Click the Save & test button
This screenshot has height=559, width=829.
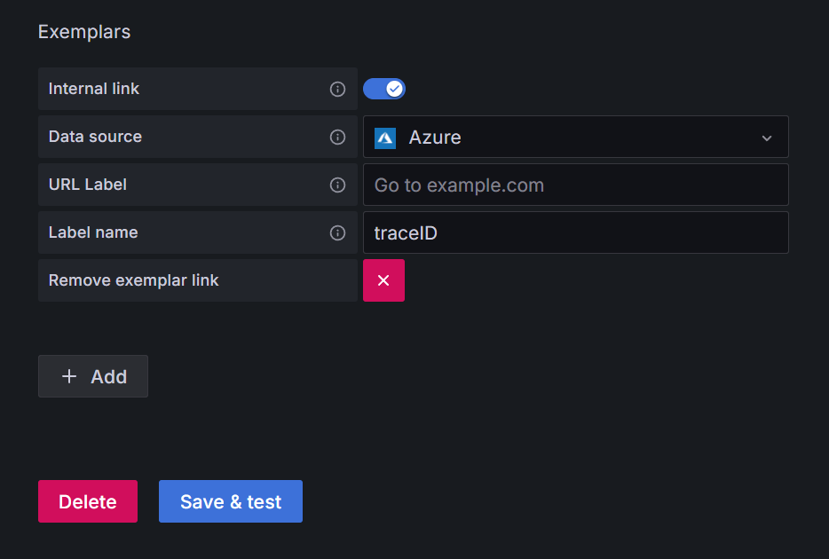231,501
